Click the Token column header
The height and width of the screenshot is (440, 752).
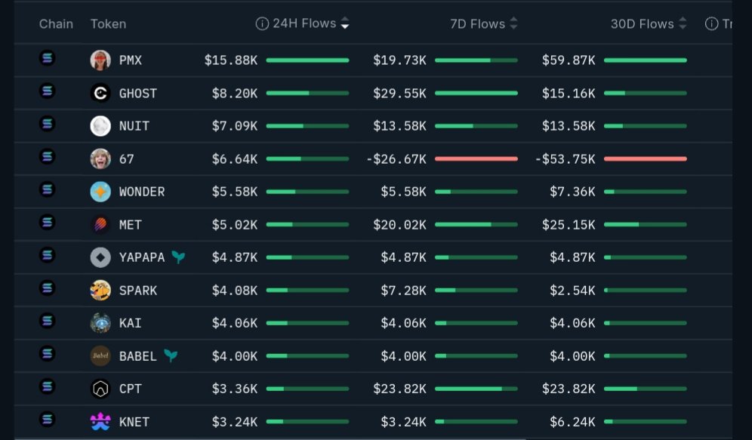108,24
